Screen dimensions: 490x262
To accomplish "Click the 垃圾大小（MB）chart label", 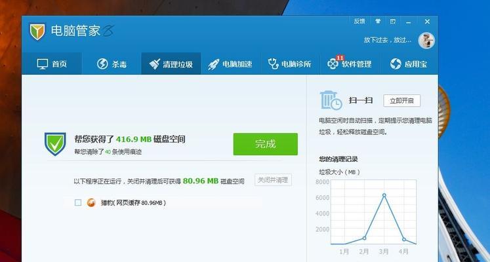I will coord(339,172).
